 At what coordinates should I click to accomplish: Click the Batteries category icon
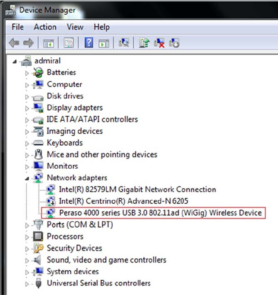pyautogui.click(x=38, y=73)
